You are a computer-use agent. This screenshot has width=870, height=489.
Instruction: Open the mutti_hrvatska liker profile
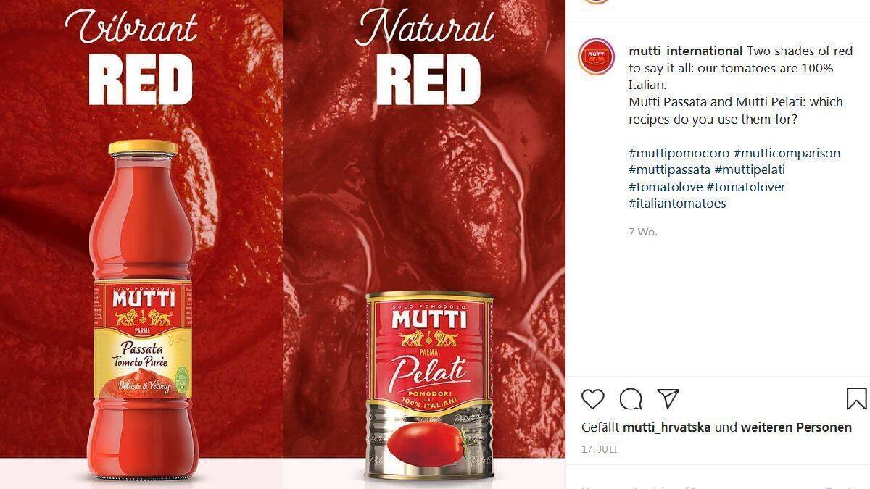[668, 427]
